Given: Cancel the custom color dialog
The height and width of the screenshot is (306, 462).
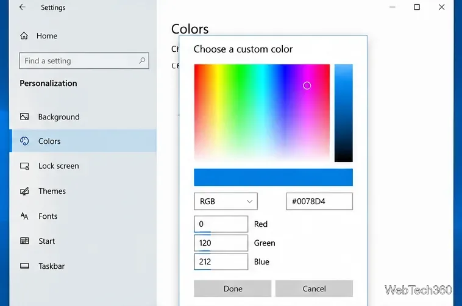Looking at the screenshot, I should point(314,288).
